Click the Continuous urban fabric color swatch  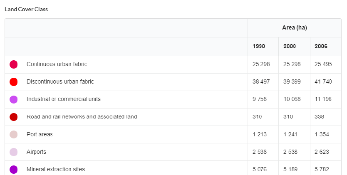point(14,64)
